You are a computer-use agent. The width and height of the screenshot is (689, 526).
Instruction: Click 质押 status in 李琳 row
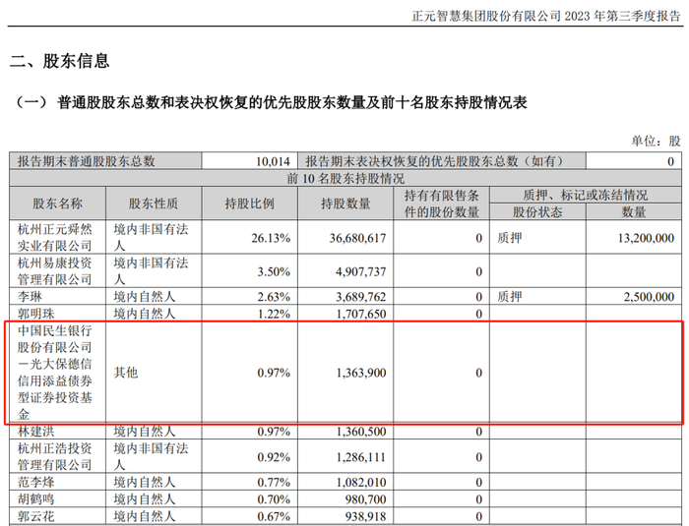510,297
